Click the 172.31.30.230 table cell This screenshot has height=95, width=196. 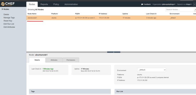[104, 18]
